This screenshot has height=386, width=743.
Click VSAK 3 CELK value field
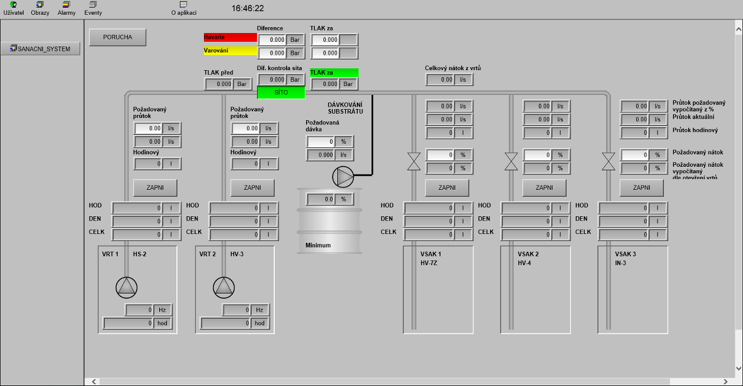[x=623, y=235]
